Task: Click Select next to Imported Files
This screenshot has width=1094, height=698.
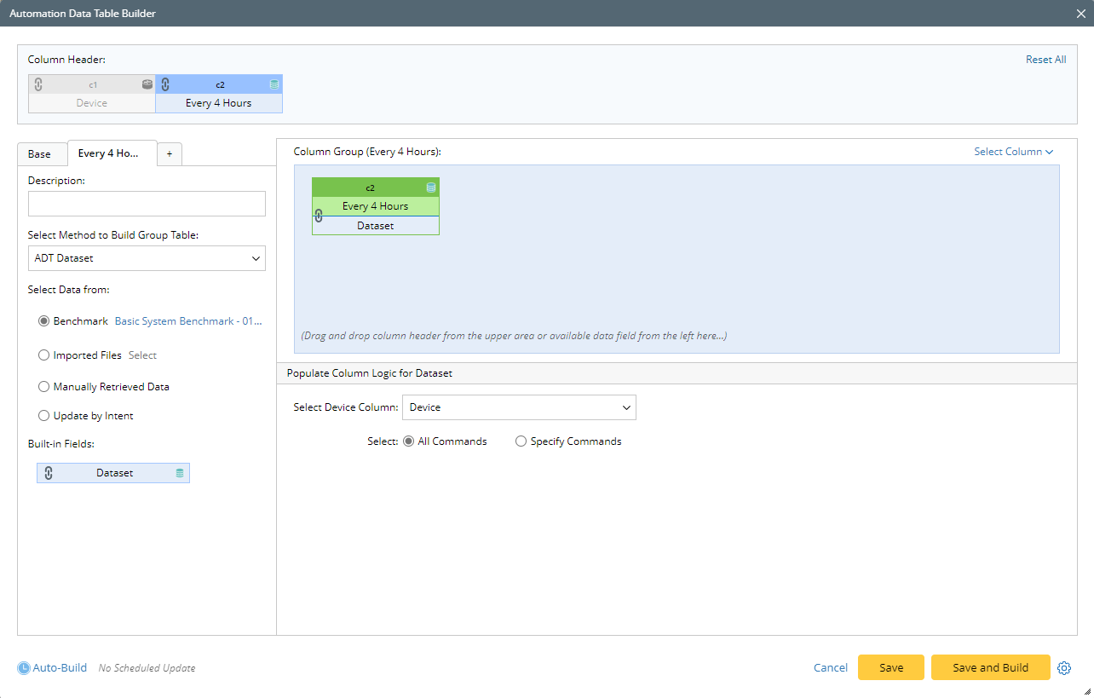Action: [x=142, y=355]
